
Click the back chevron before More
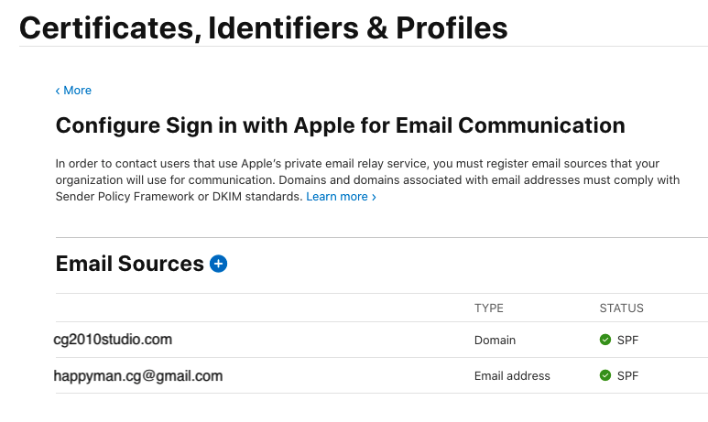click(58, 91)
